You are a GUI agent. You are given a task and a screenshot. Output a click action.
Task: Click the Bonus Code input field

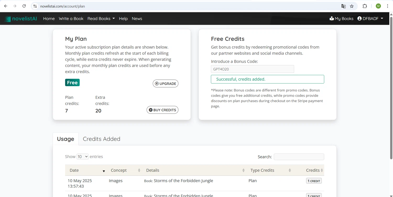click(x=253, y=69)
